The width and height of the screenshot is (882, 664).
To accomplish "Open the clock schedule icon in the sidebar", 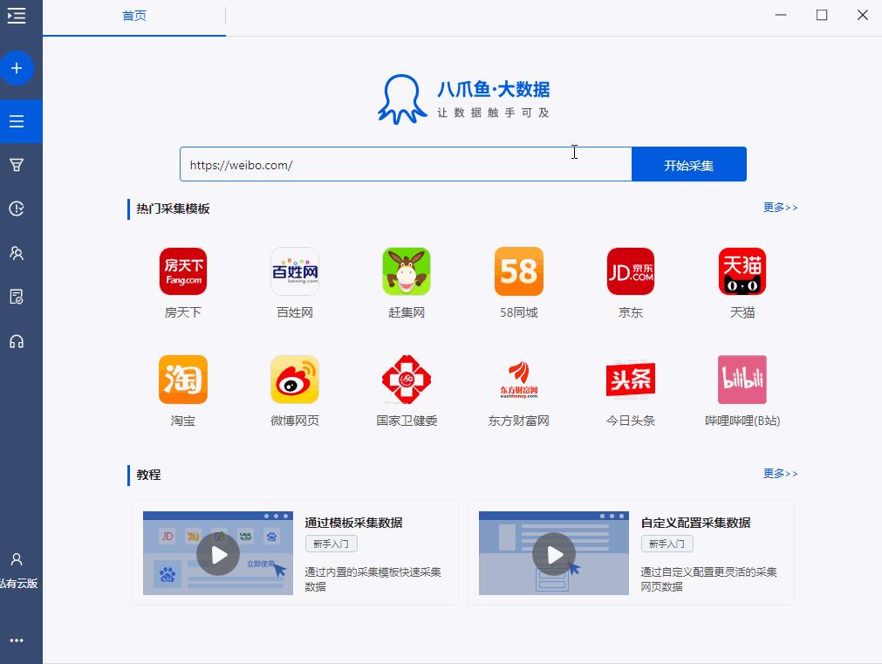I will (17, 209).
